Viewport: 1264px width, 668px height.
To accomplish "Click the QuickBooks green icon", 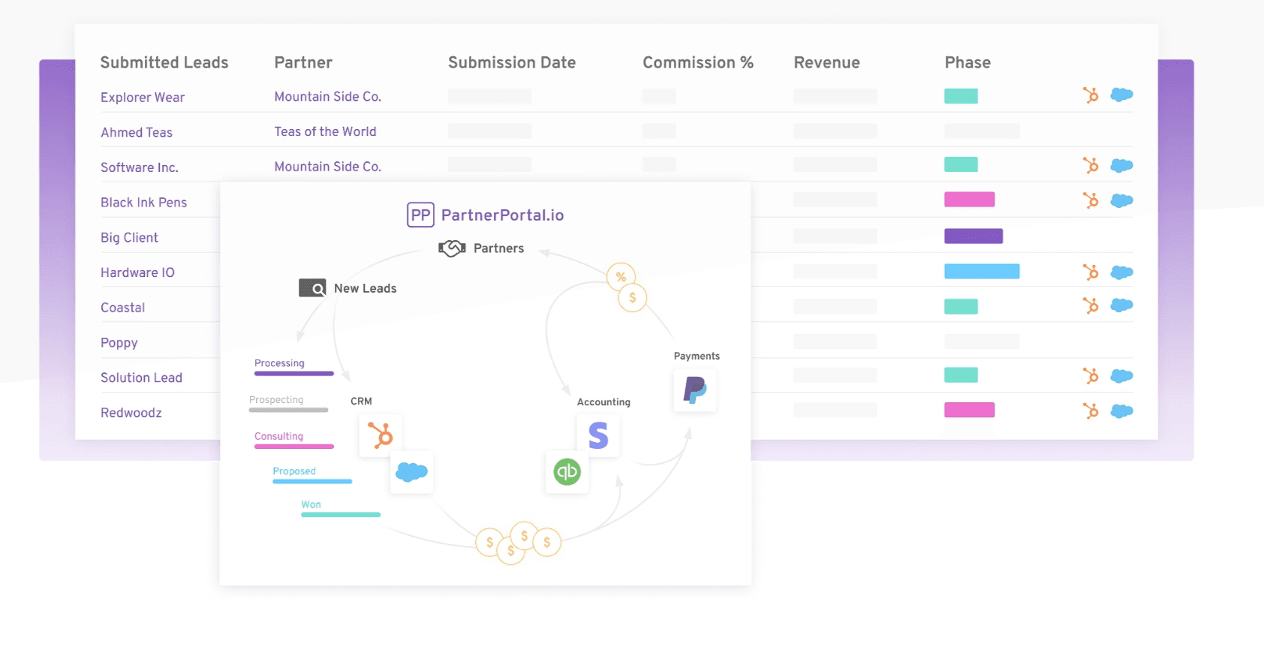I will (567, 472).
